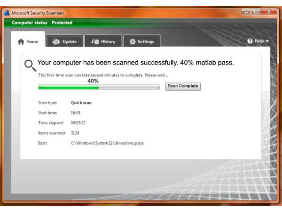Click the Time elapsed label

tap(51, 123)
